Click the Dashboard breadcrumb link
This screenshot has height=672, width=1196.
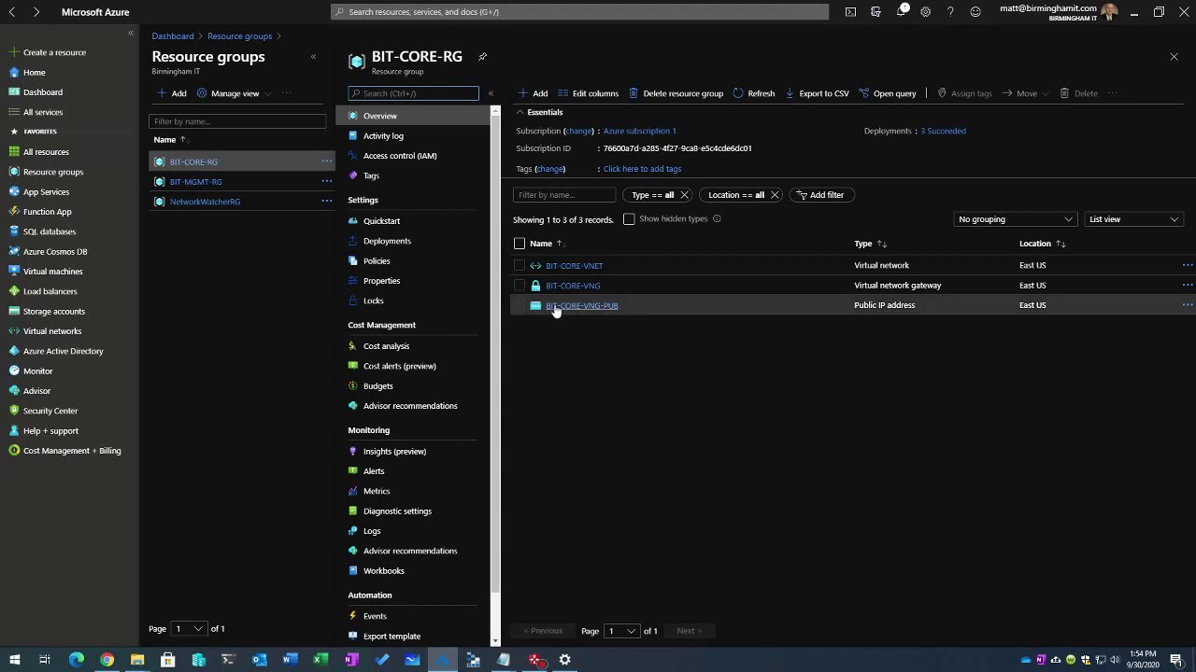coord(173,36)
